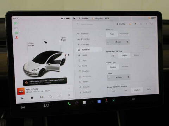
Task: Open the Display settings section
Action: (84, 71)
